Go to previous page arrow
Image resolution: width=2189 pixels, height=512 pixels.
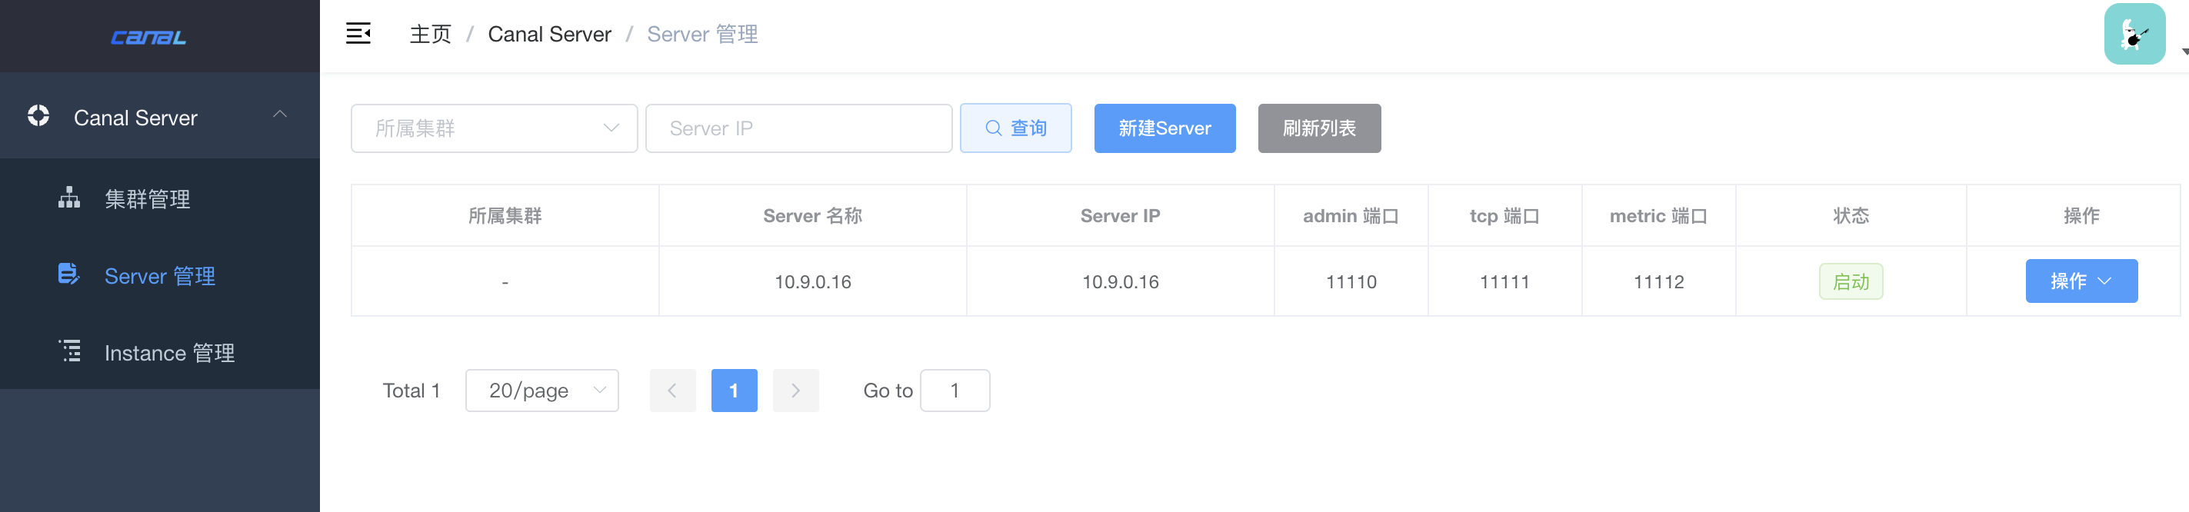pos(672,391)
